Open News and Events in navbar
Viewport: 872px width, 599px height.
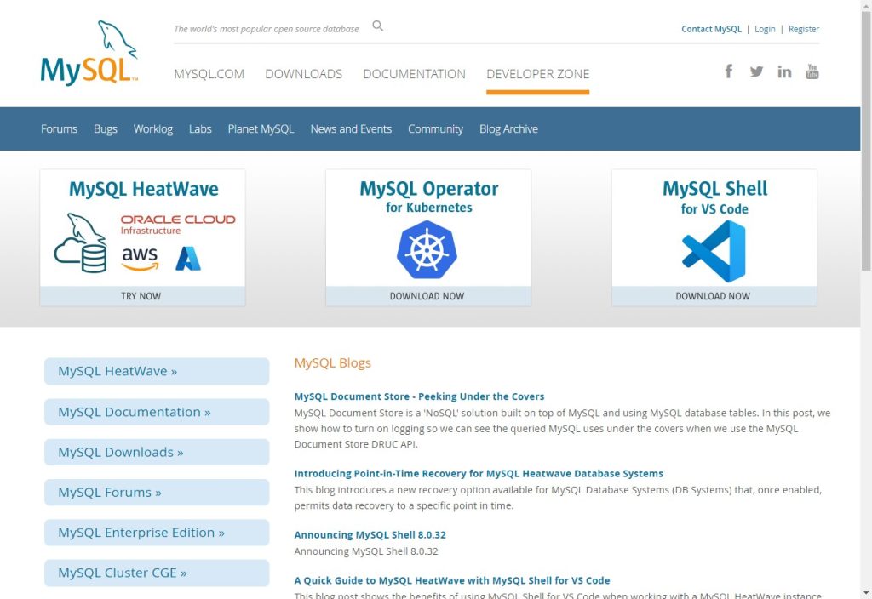[351, 129]
